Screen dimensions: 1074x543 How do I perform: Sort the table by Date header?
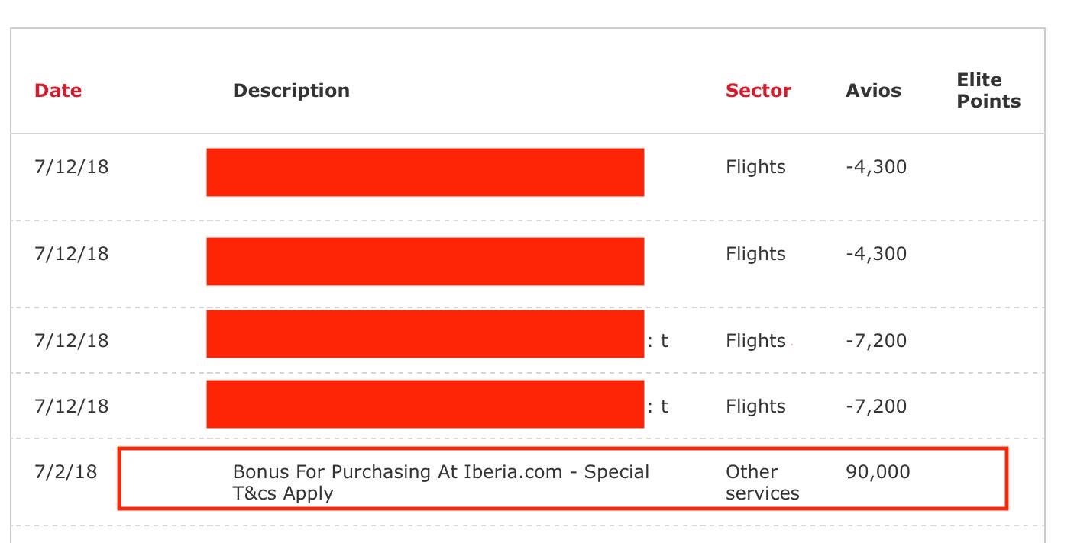point(58,91)
